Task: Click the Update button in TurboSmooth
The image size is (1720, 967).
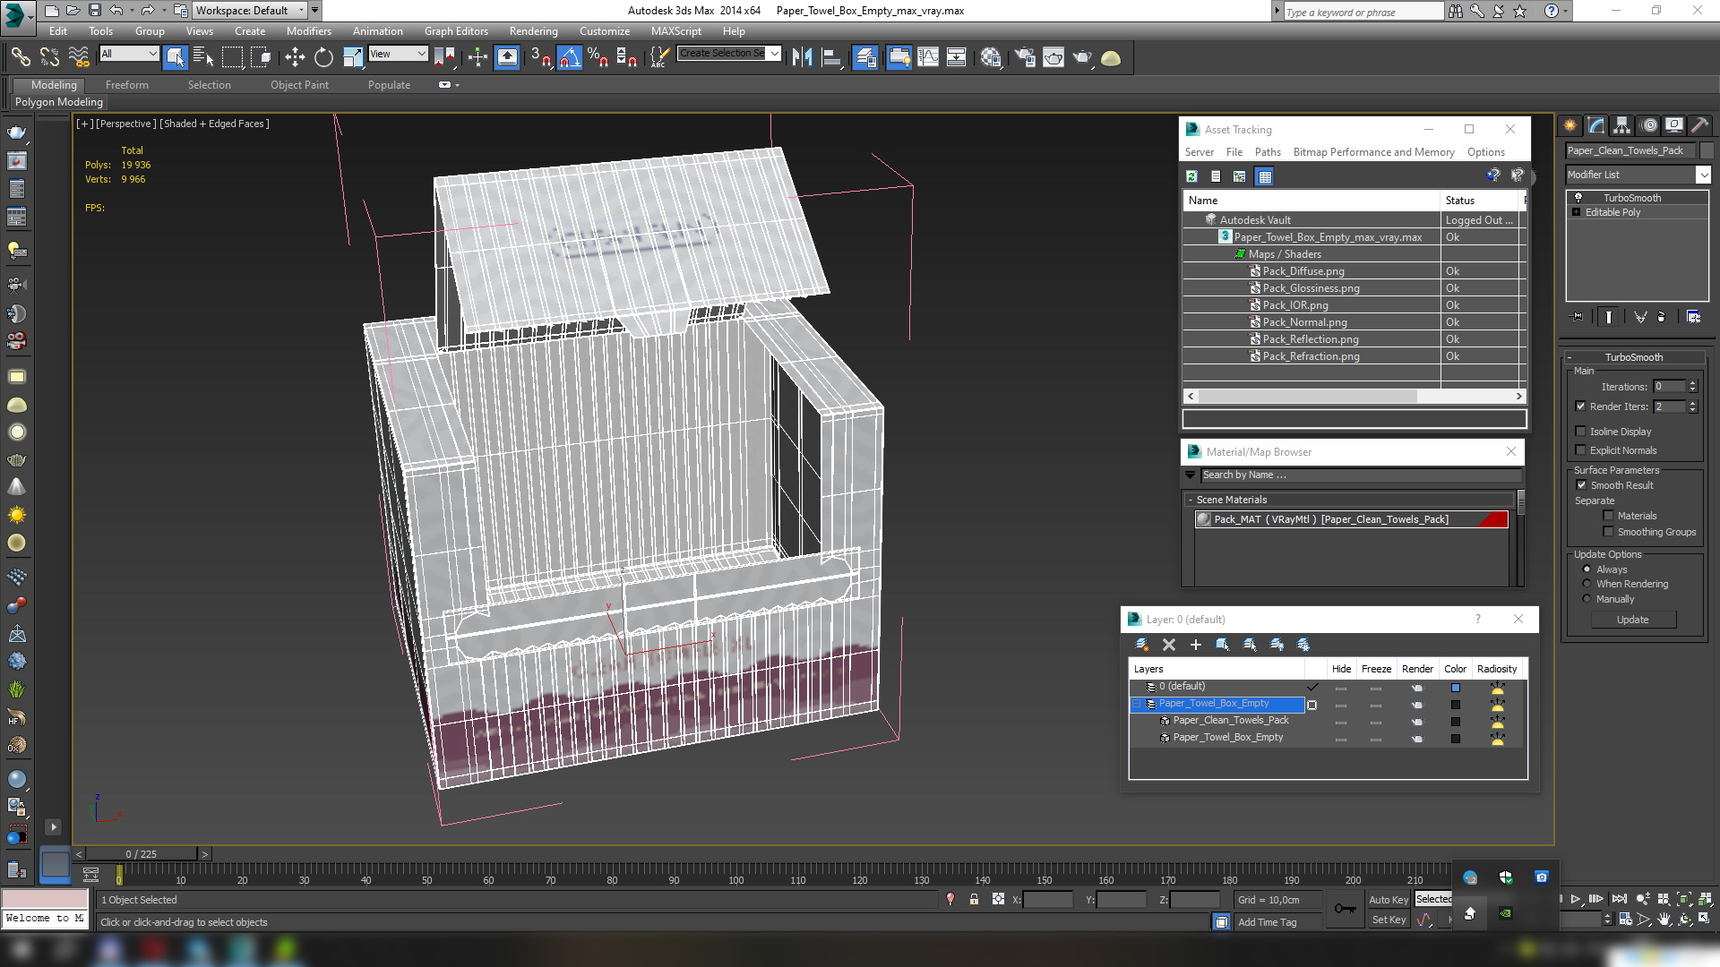Action: pyautogui.click(x=1632, y=620)
